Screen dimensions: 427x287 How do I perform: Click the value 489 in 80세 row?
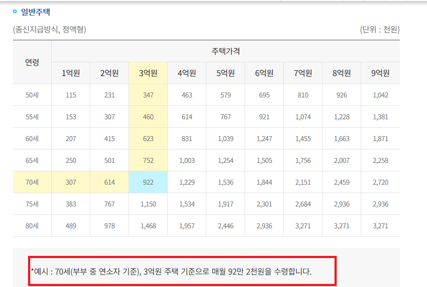(x=71, y=226)
